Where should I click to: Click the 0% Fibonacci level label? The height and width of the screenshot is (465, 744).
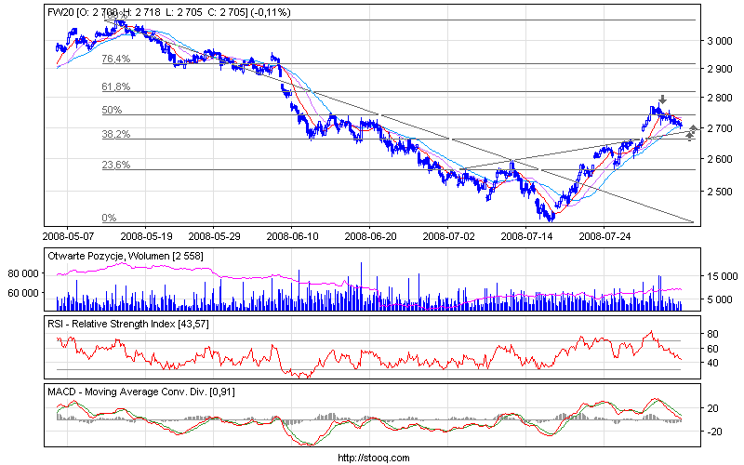point(109,218)
